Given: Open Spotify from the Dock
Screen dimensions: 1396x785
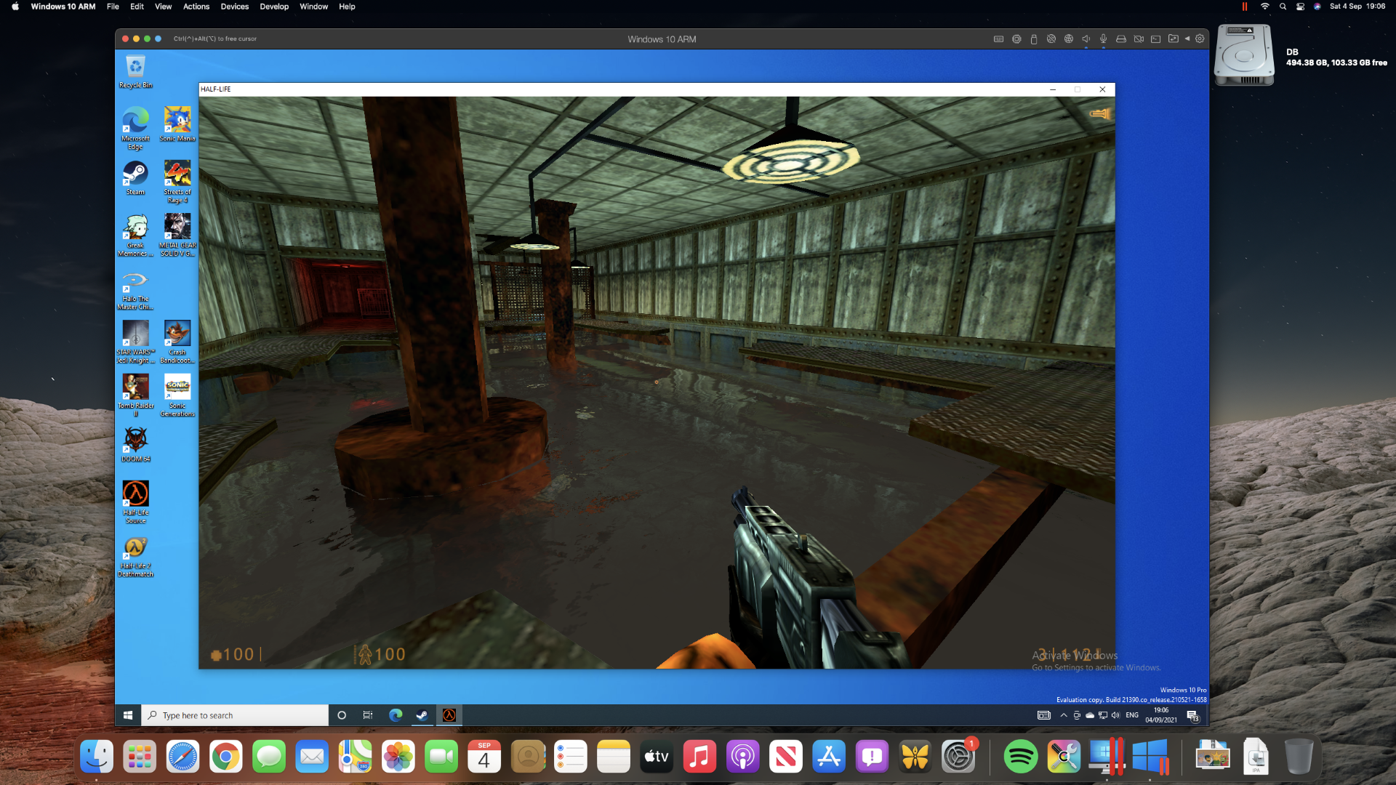Looking at the screenshot, I should [1021, 757].
